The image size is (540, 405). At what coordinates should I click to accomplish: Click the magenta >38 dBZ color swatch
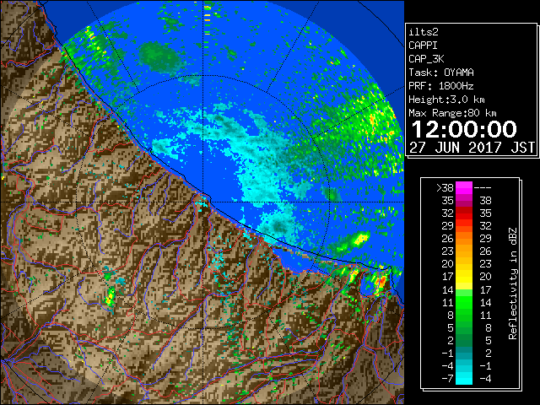[x=464, y=188]
